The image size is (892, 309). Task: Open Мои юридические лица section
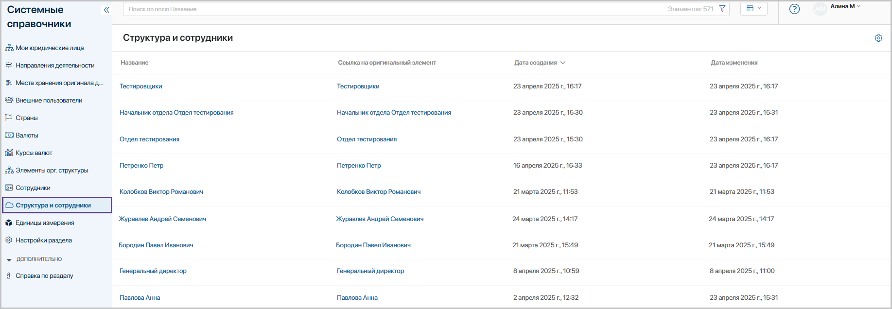point(50,48)
